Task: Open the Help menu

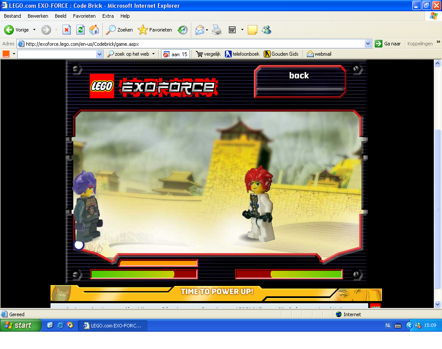Action: 125,16
